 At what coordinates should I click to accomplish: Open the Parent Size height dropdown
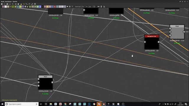coord(91,6)
